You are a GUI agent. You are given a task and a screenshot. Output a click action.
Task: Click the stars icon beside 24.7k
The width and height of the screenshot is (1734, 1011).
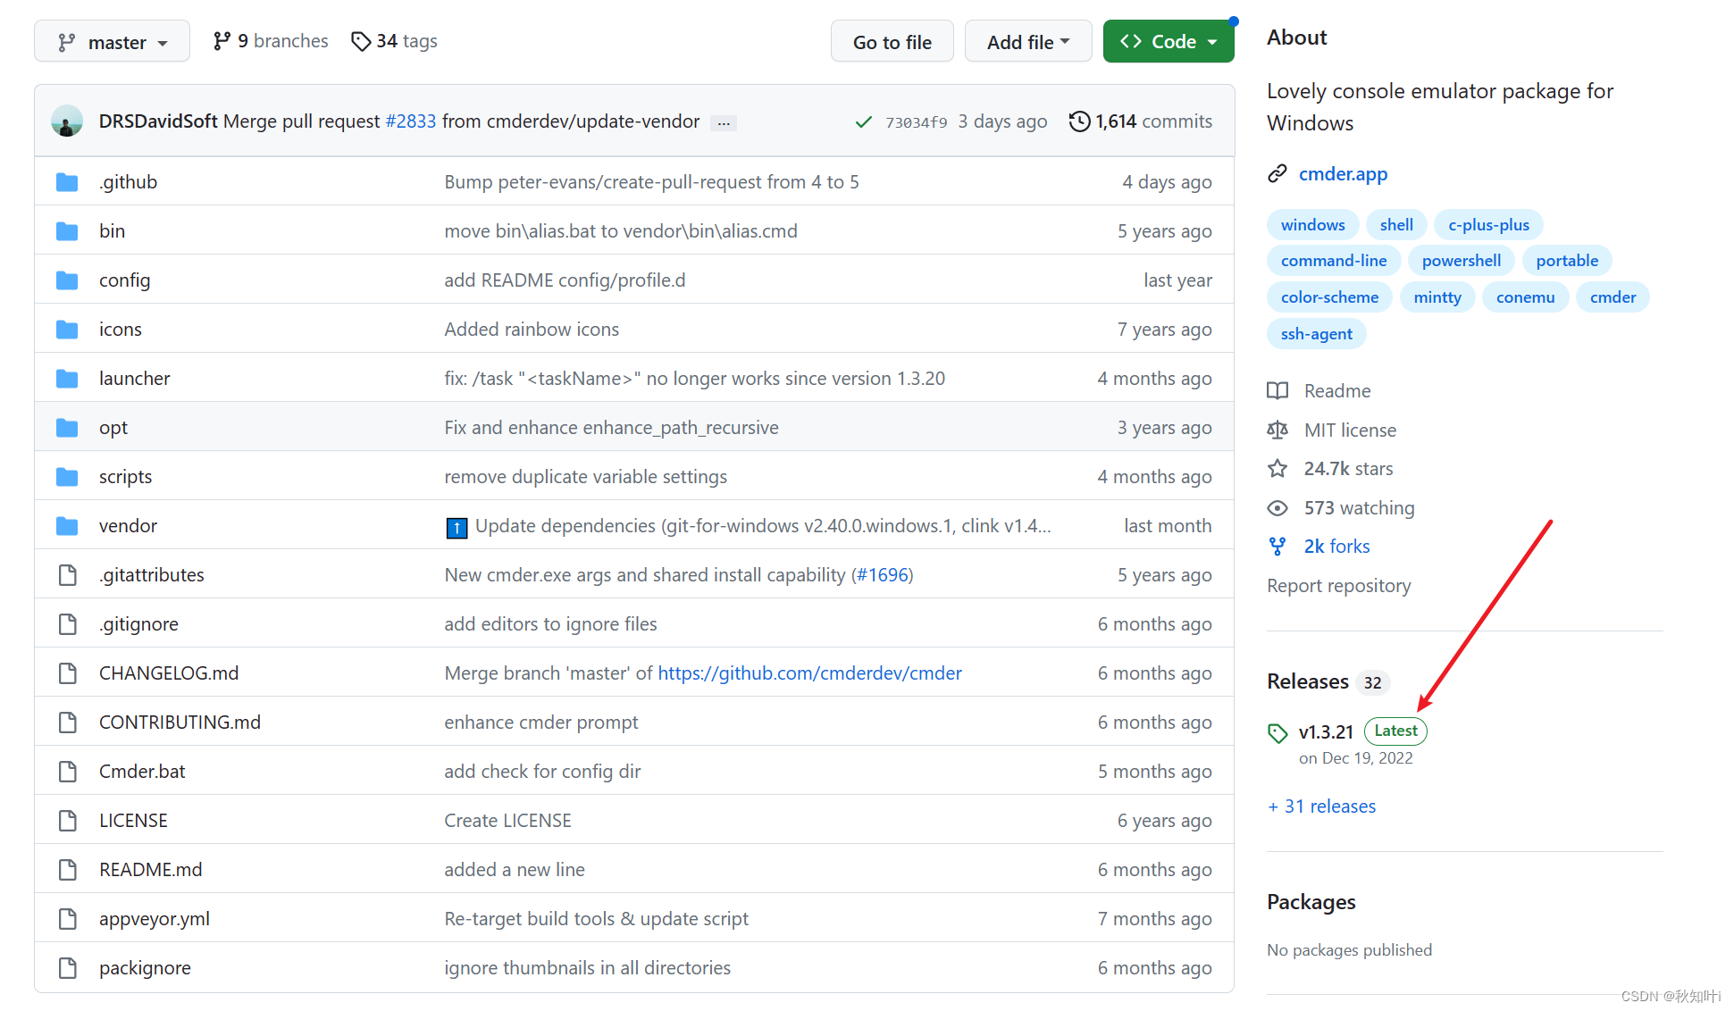pos(1277,469)
